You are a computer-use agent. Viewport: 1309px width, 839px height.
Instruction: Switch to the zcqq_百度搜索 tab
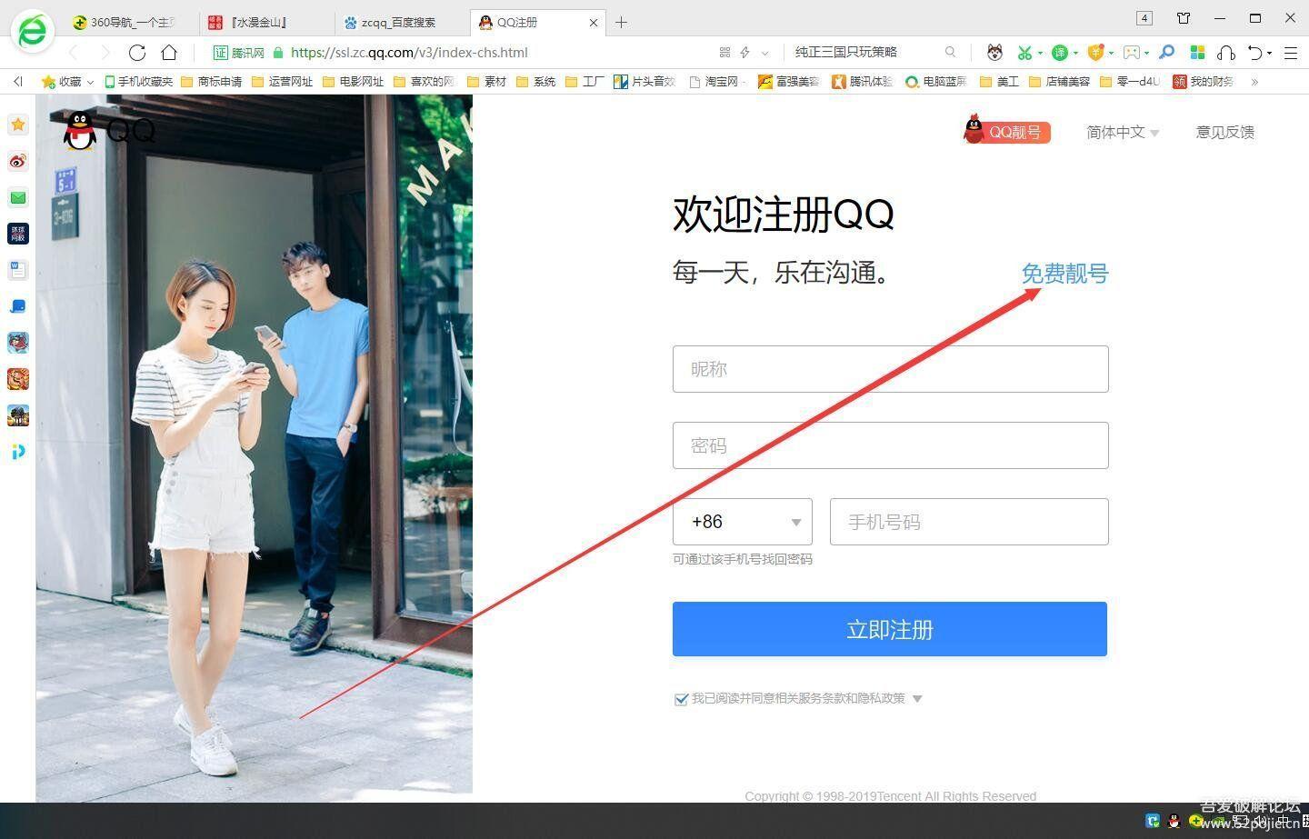pyautogui.click(x=398, y=23)
